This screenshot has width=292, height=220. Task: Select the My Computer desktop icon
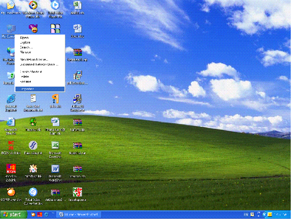pos(11,29)
